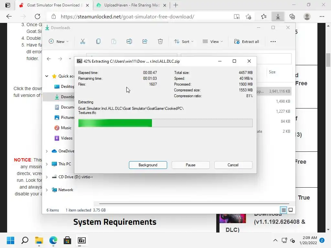The height and width of the screenshot is (248, 331).
Task: Open the Edge tab actions menu icon
Action: [x=8, y=5]
